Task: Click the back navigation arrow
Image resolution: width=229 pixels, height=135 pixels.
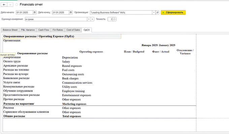Action: pyautogui.click(x=4, y=4)
